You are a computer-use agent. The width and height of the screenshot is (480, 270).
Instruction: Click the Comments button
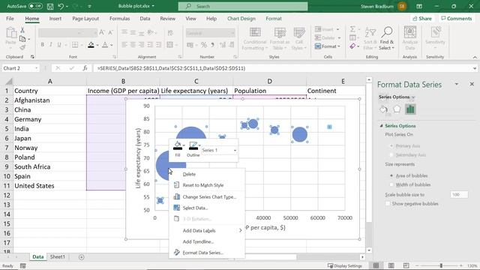click(457, 19)
